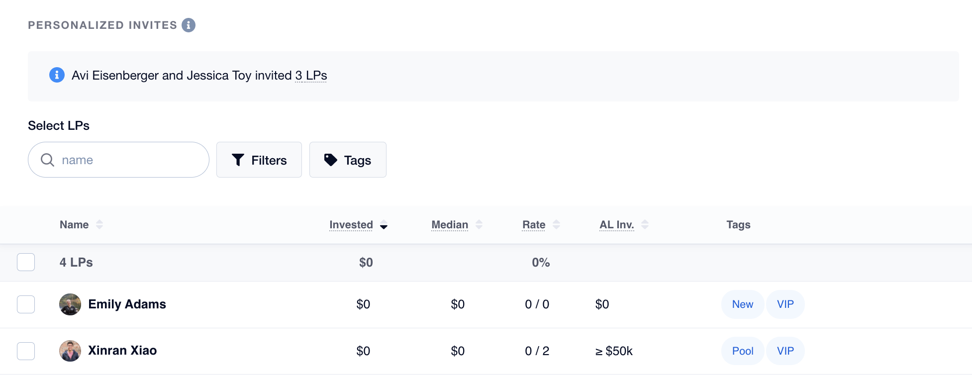The image size is (972, 380).
Task: Select all 4 LPs checkbox
Action: click(26, 262)
